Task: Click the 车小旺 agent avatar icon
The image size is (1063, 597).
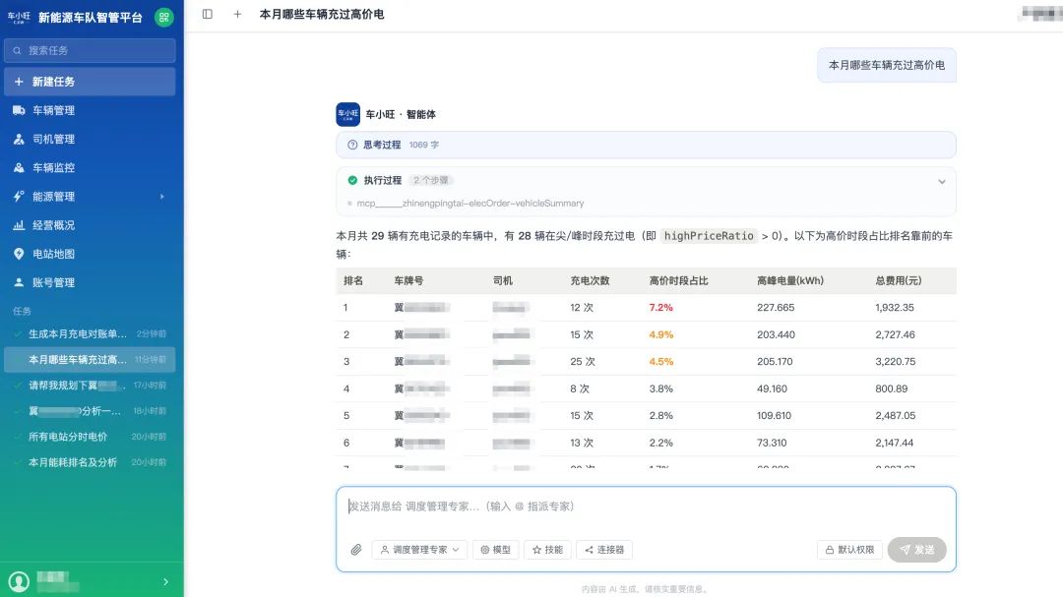Action: click(x=347, y=114)
